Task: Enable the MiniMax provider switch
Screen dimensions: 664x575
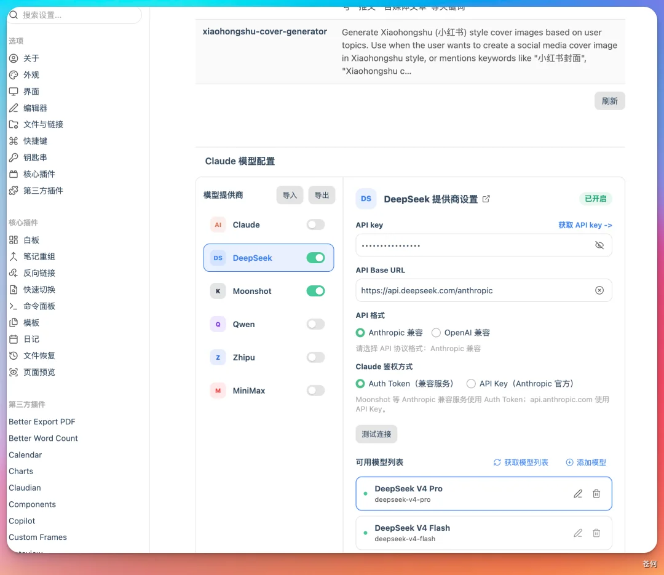Action: pos(315,391)
